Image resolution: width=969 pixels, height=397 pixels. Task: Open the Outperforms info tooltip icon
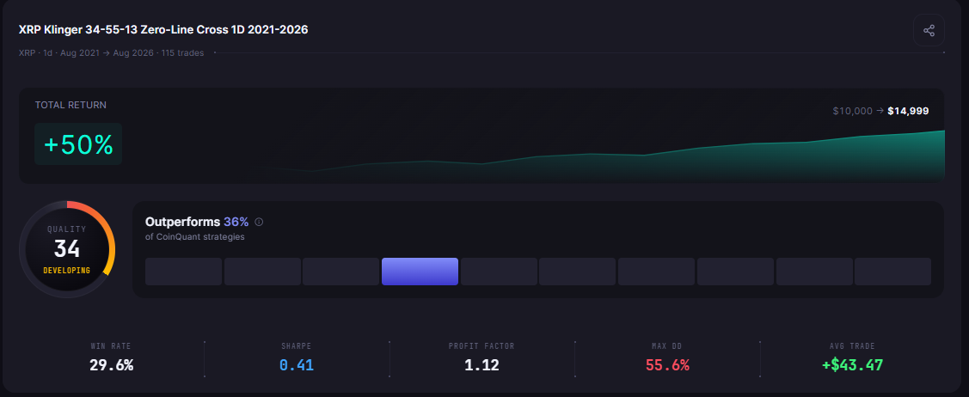point(259,223)
